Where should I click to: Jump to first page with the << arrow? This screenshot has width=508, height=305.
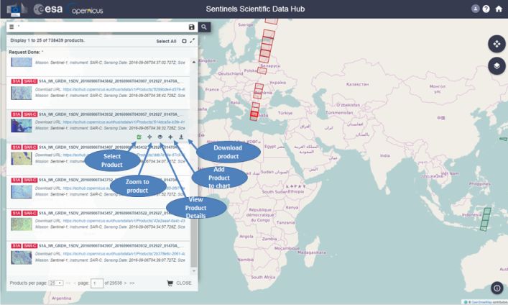coord(68,283)
